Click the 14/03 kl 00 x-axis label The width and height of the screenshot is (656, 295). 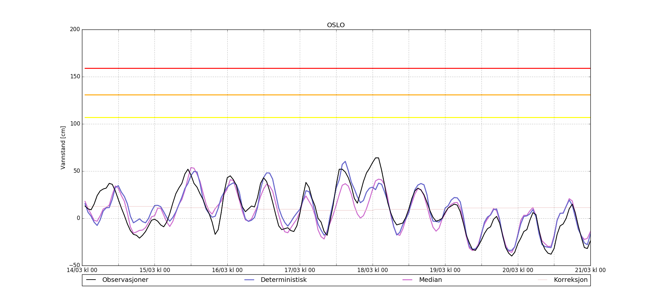[x=82, y=270]
